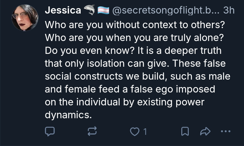Click the share arrow icon
Image resolution: width=244 pixels, height=146 pixels.
point(205,131)
